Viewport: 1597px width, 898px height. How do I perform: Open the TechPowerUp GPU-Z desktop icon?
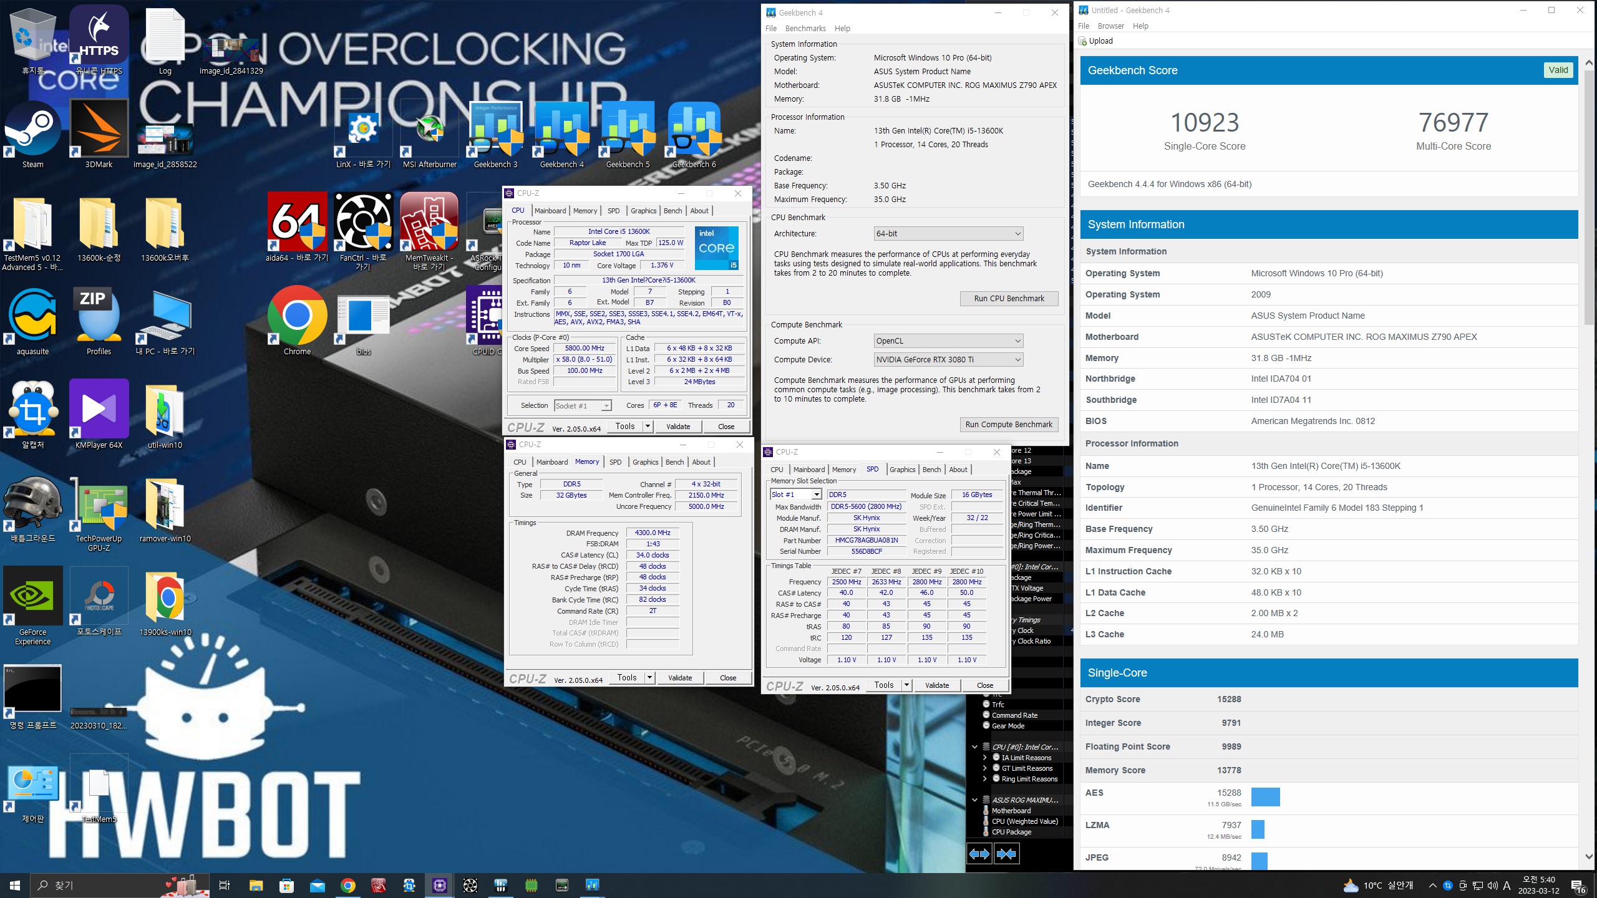tap(99, 514)
